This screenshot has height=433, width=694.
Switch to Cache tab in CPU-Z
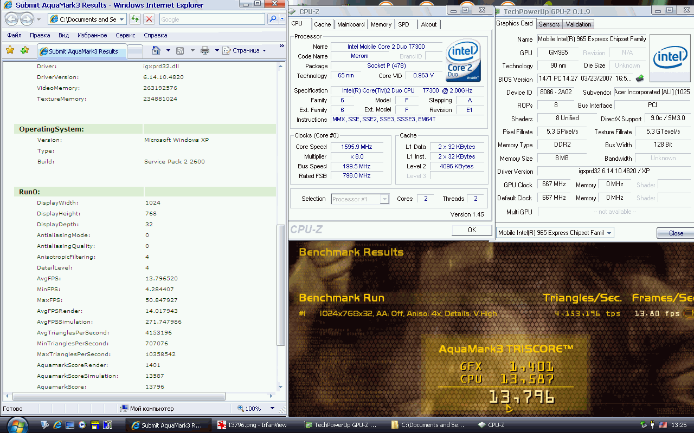click(x=322, y=24)
